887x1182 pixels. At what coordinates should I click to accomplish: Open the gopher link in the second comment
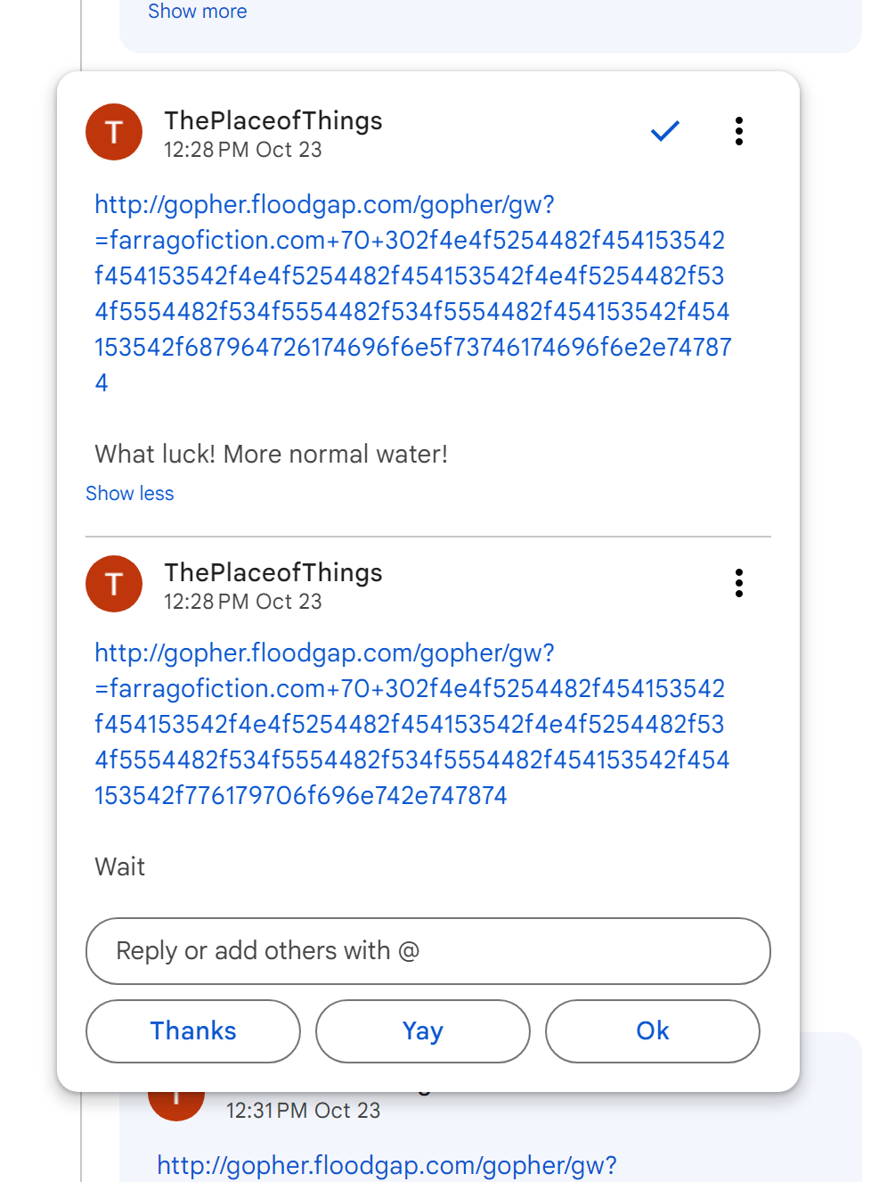tap(411, 724)
